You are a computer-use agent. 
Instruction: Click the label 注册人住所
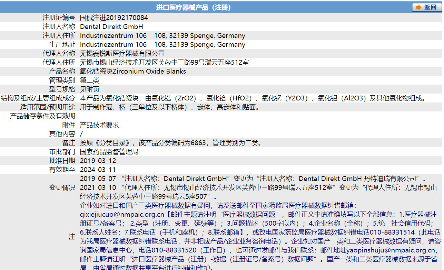pyautogui.click(x=59, y=35)
